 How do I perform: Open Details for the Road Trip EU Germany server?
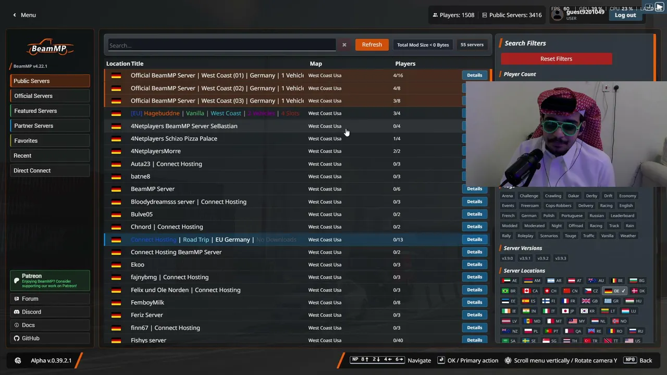[474, 240]
